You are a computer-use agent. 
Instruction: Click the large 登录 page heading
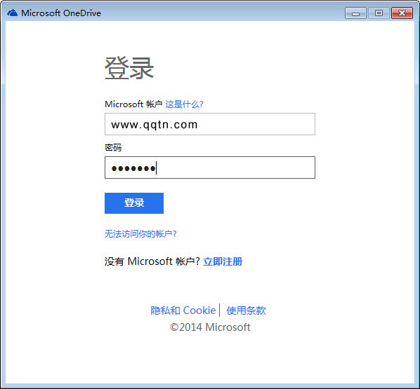[x=129, y=69]
